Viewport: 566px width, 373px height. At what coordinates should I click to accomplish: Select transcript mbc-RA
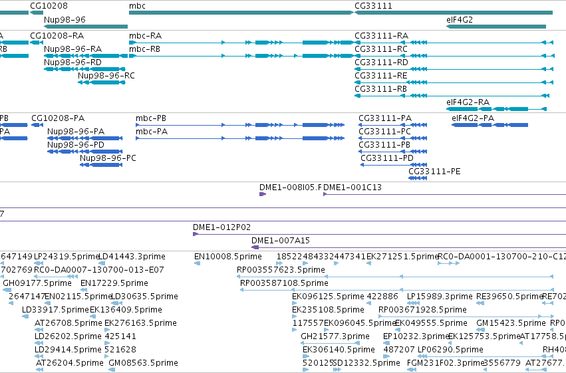pyautogui.click(x=241, y=43)
